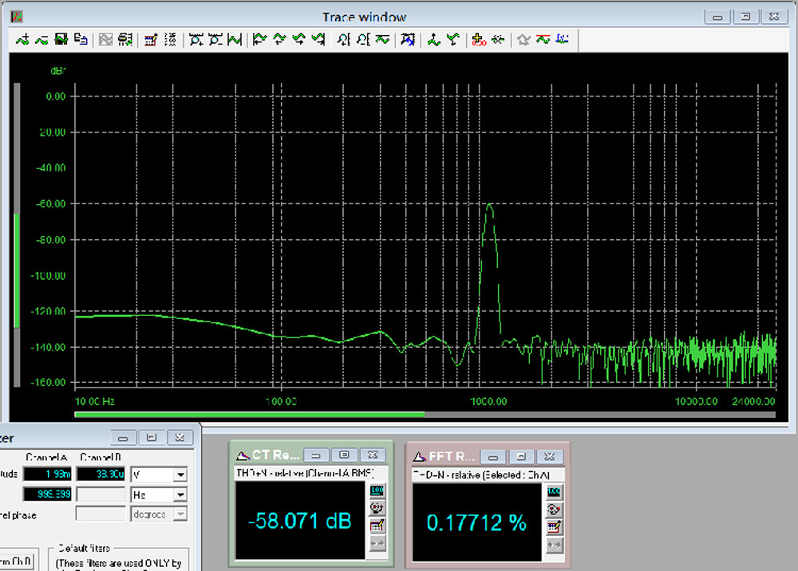Click the 100 scale icon in CT Reading window
The height and width of the screenshot is (571, 798).
pos(377,490)
